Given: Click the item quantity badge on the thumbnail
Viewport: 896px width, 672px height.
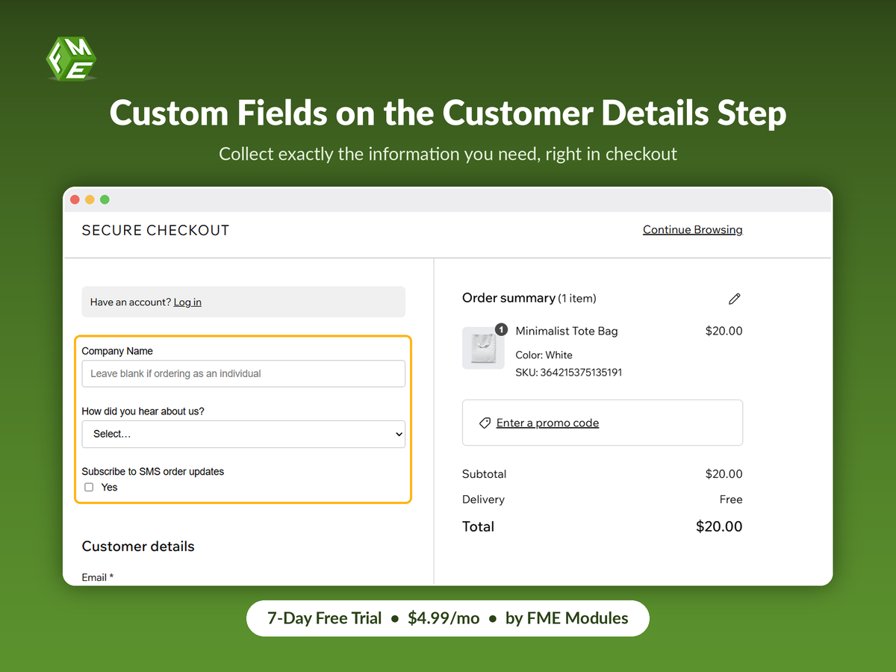Looking at the screenshot, I should click(x=501, y=329).
